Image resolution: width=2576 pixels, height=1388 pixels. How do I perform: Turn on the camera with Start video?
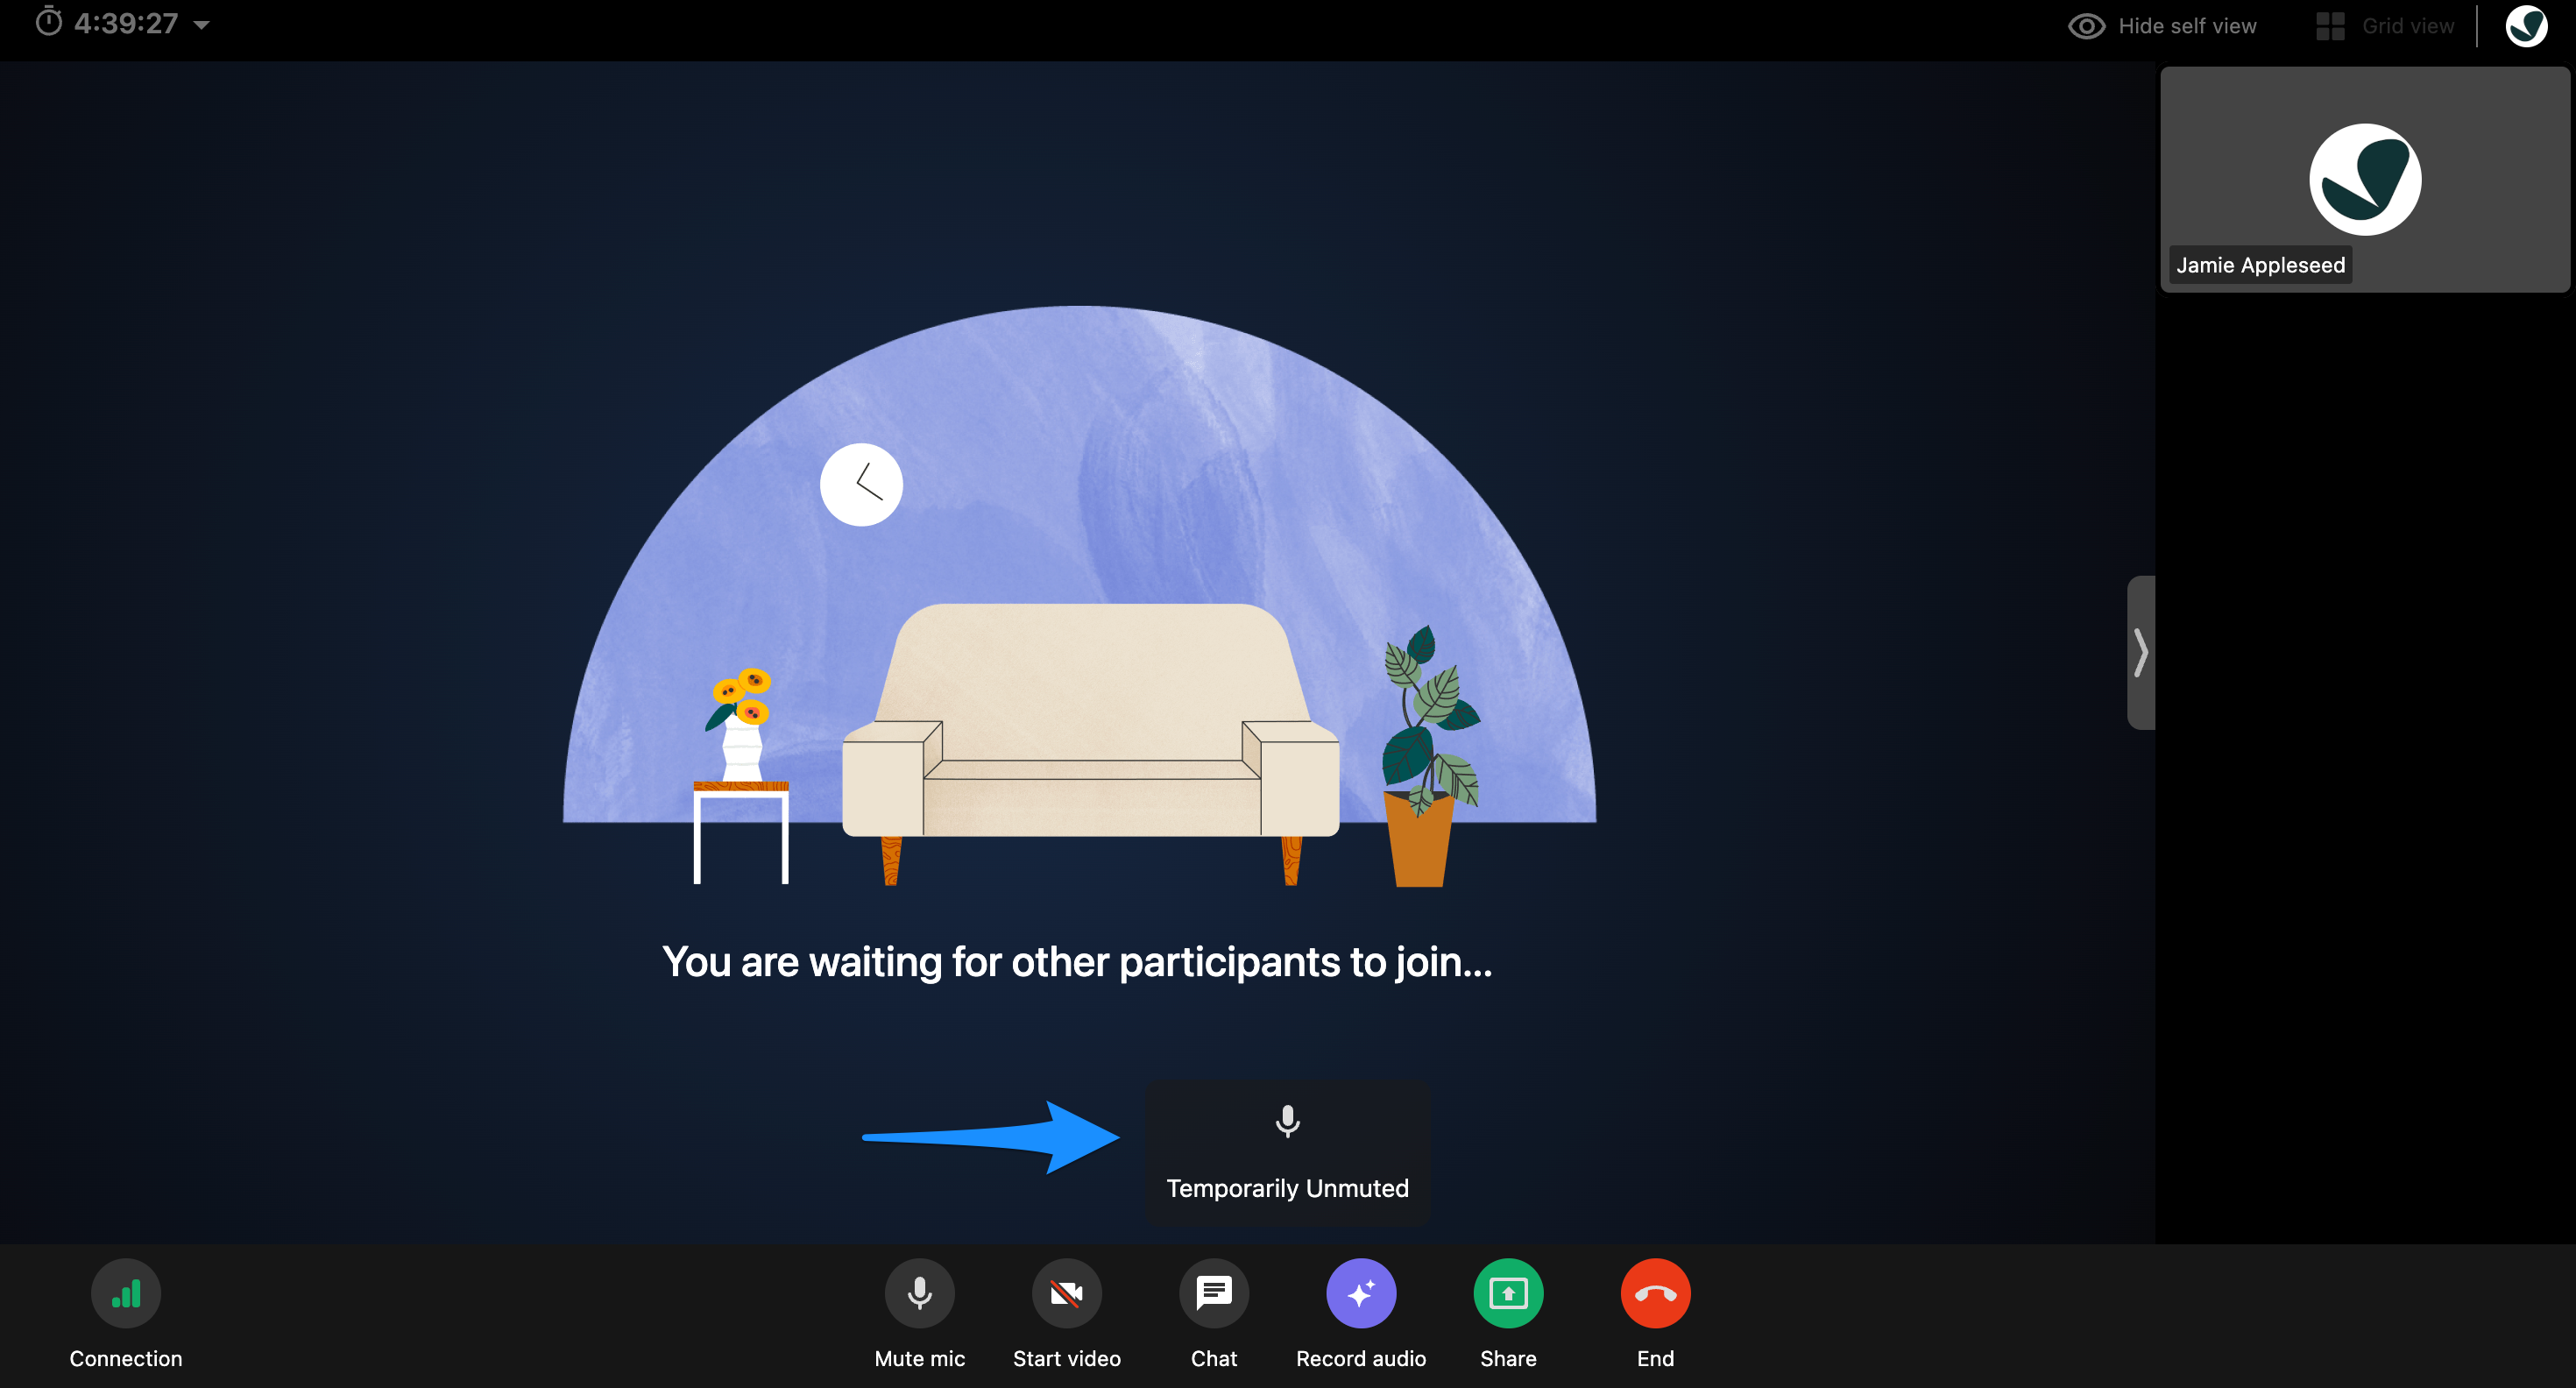tap(1066, 1293)
